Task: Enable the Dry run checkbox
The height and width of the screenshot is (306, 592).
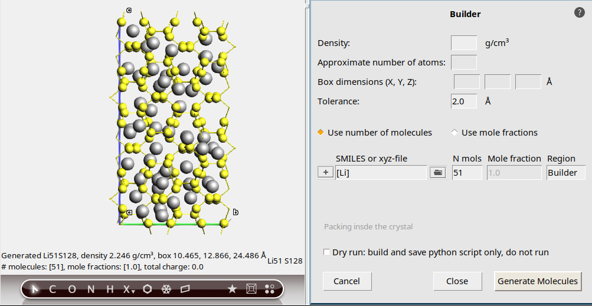Action: click(327, 252)
